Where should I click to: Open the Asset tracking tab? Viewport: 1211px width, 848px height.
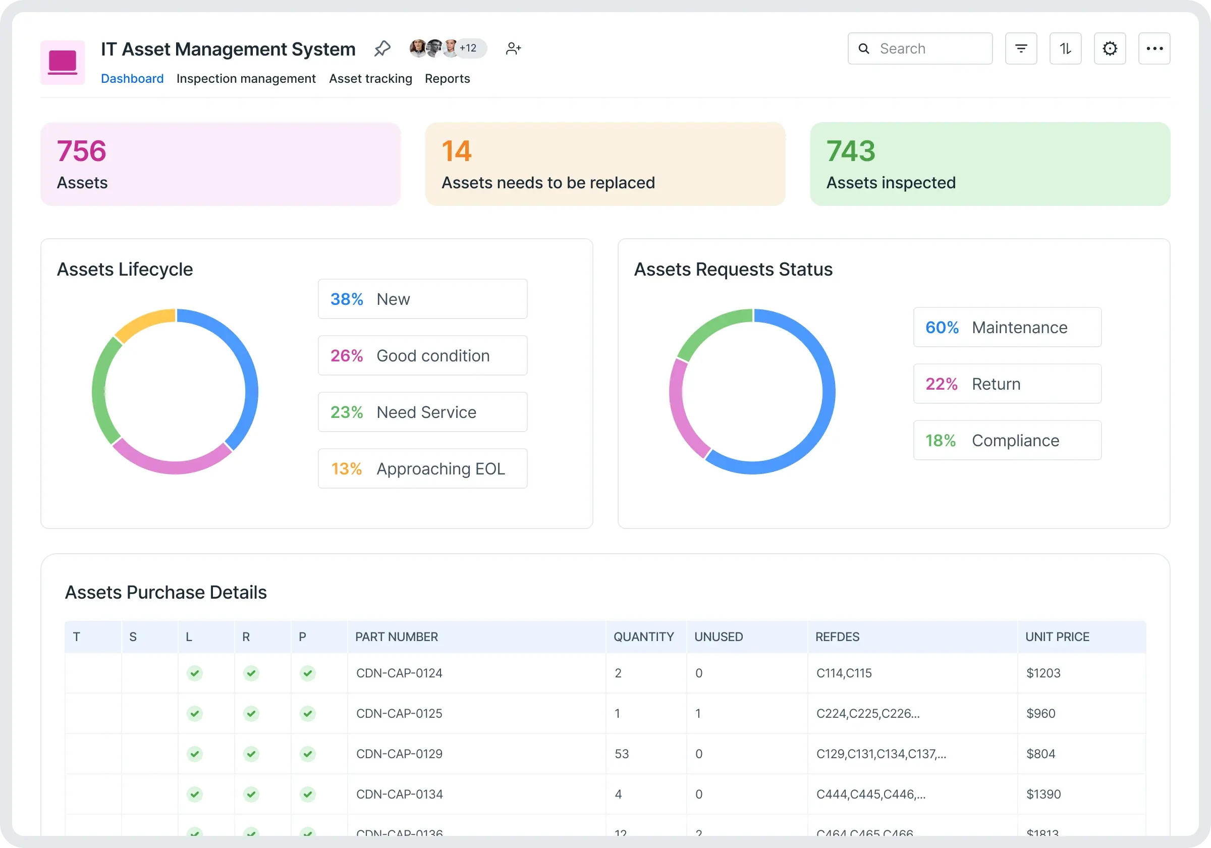point(370,79)
